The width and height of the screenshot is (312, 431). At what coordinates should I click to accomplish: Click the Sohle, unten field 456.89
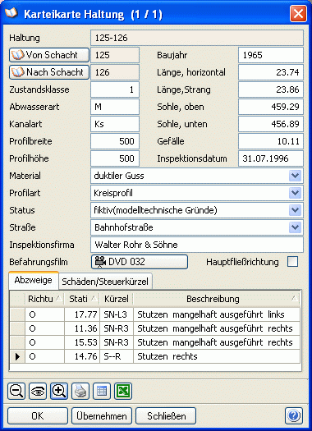(x=271, y=124)
